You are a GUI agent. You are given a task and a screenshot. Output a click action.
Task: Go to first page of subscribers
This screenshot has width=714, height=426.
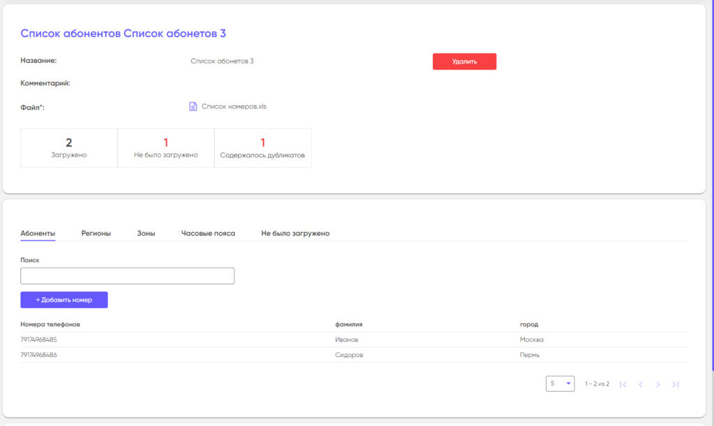click(x=623, y=384)
